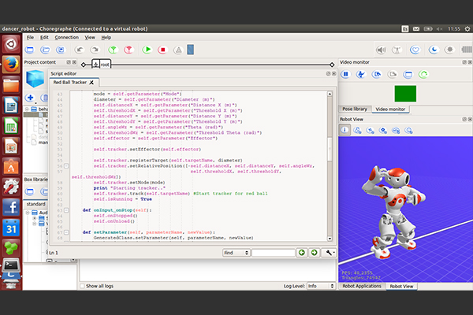Screen dimensions: 473x315
Task: Click the Redo arrow in toolbar
Action: 96,50
